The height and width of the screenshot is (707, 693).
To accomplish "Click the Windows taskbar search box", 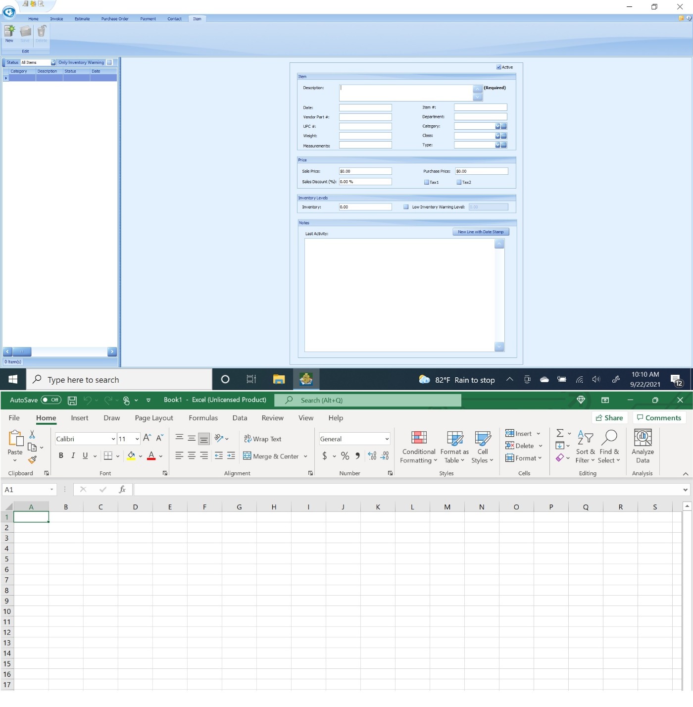I will coord(119,379).
